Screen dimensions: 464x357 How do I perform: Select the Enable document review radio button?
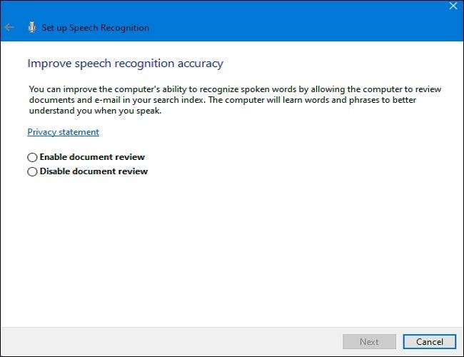pyautogui.click(x=31, y=157)
